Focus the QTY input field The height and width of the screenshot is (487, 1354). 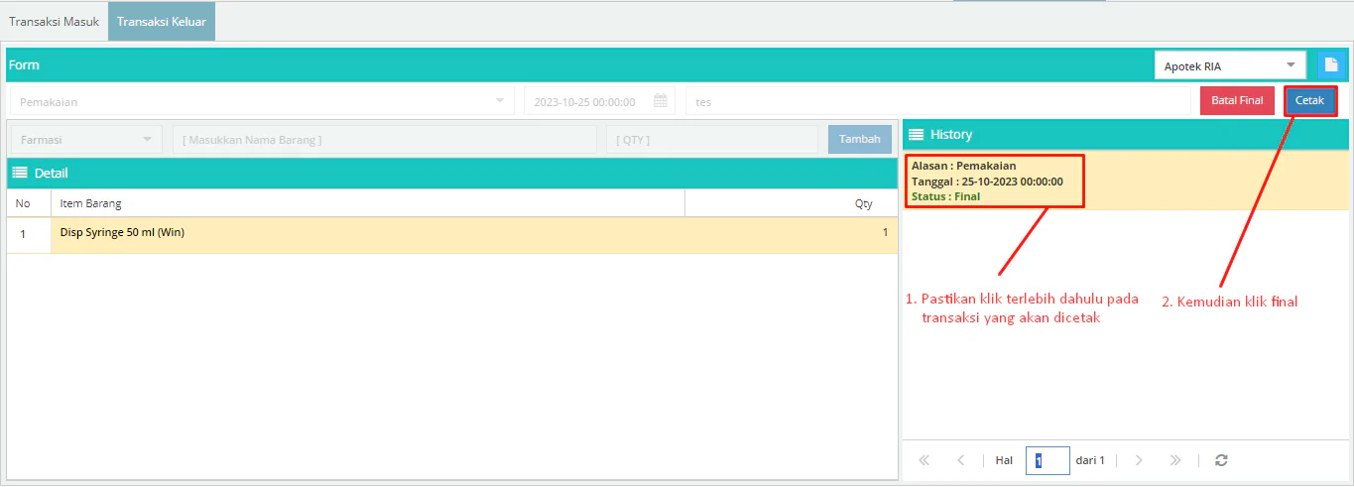[x=711, y=140]
